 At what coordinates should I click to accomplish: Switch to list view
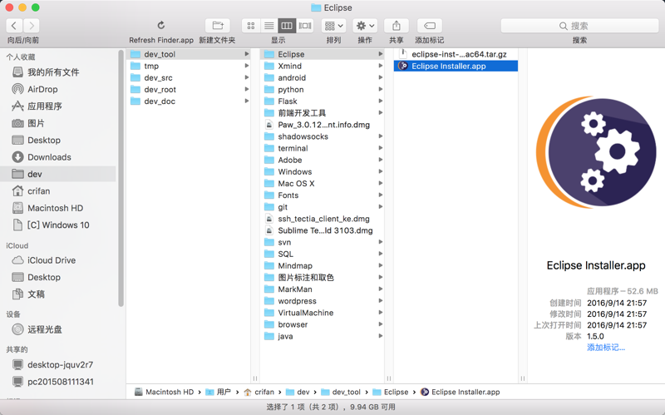point(268,26)
